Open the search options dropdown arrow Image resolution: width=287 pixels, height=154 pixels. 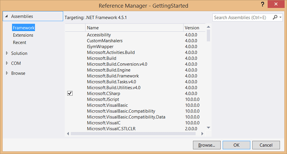click(280, 17)
